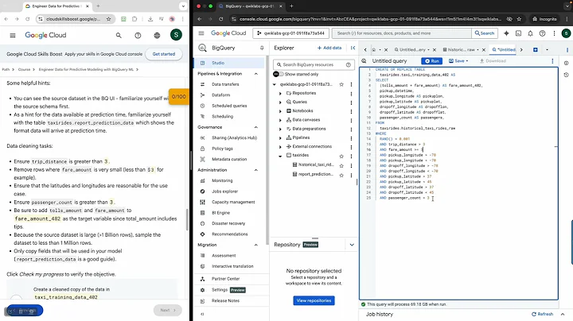Expand the Repository panel chevron
This screenshot has width=573, height=321.
tap(352, 245)
